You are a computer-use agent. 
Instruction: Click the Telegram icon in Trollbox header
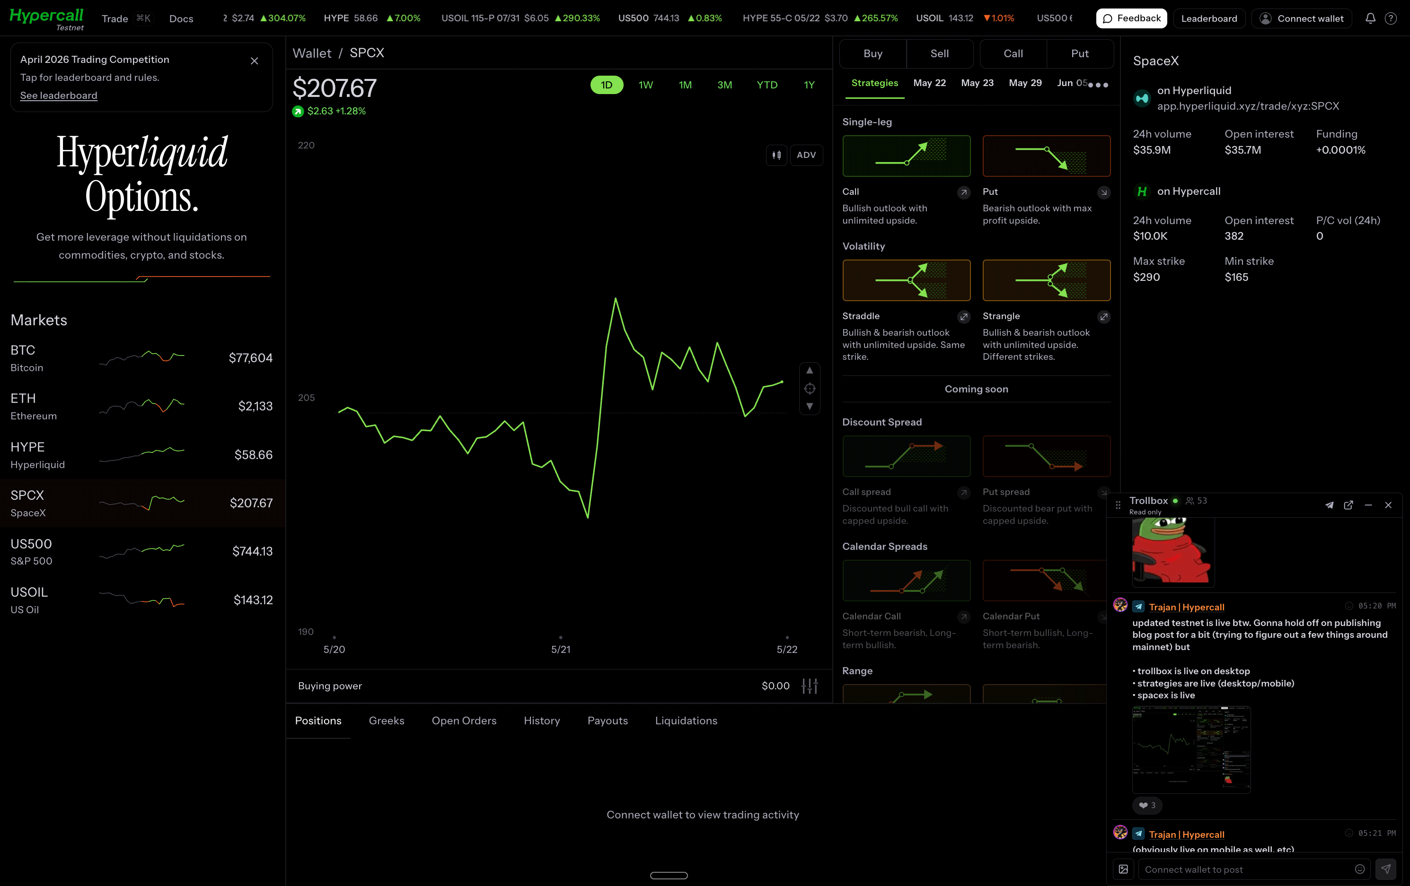click(x=1329, y=505)
